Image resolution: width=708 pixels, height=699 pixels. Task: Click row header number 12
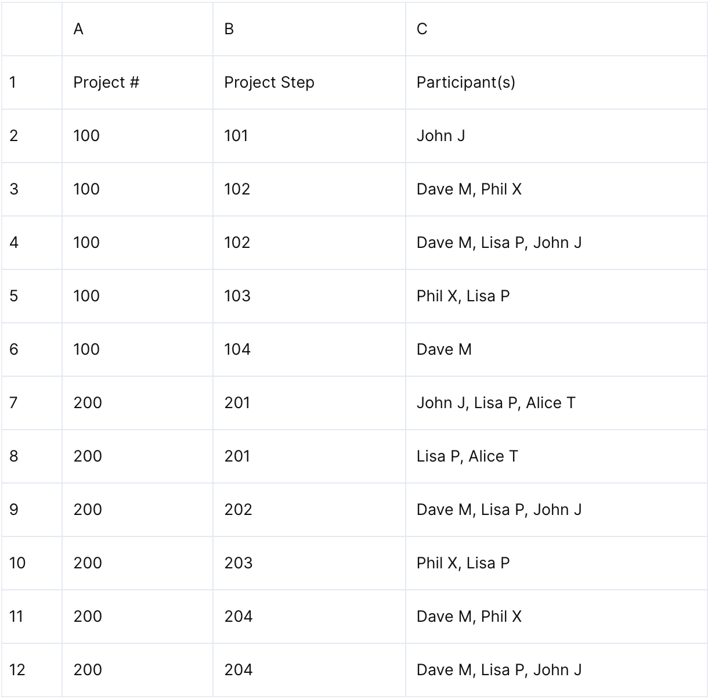click(31, 670)
